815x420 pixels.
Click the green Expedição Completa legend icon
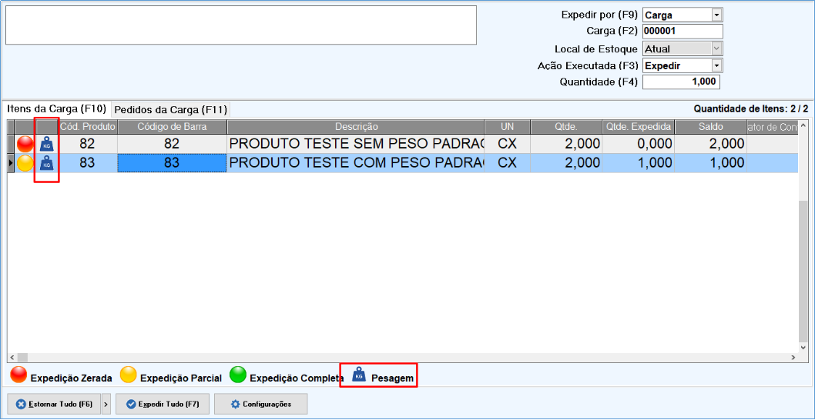tap(239, 375)
